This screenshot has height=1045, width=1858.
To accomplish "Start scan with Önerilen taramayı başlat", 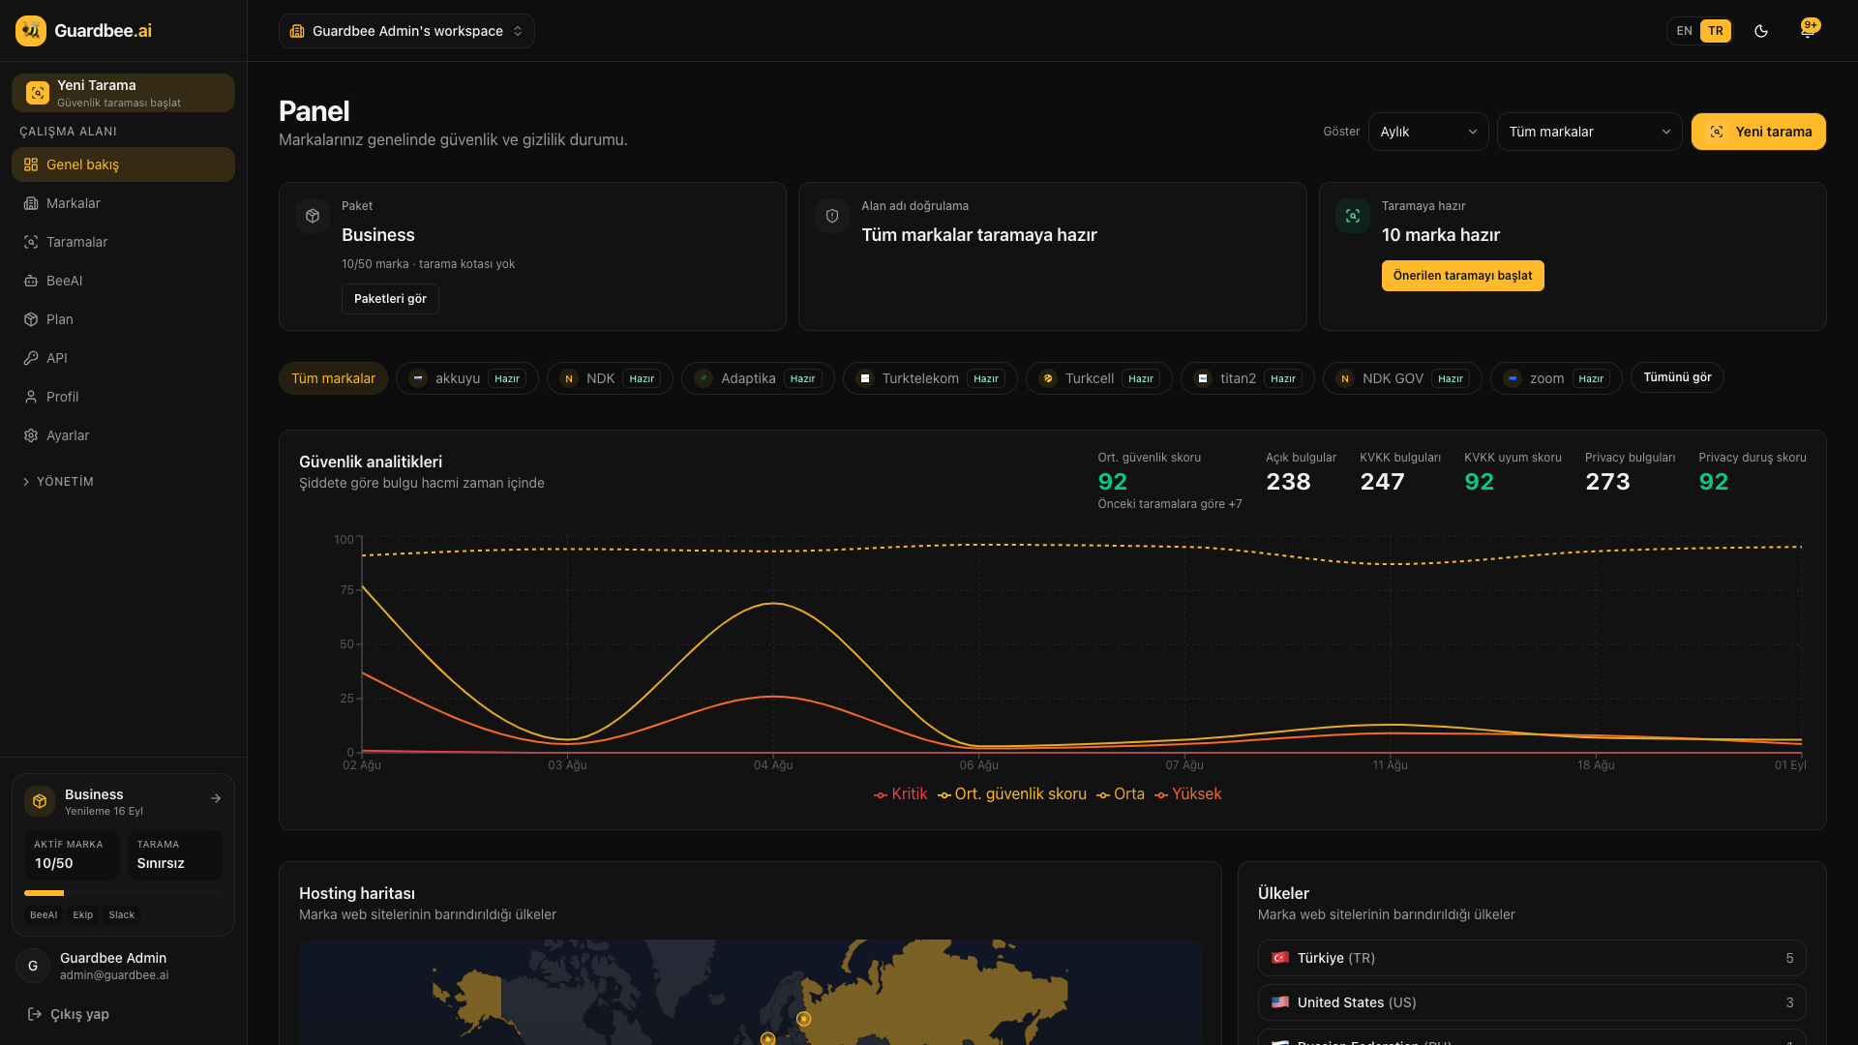I will coord(1462,276).
